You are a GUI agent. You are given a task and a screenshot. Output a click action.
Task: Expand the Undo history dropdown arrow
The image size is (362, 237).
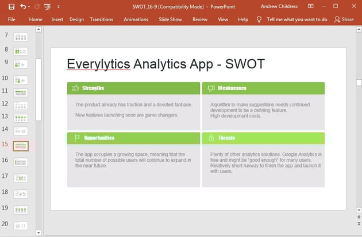(29, 6)
